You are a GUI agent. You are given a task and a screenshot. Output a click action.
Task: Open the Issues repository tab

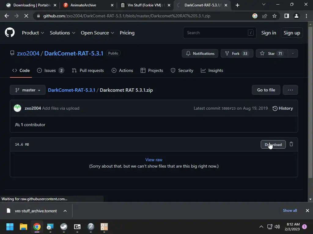[x=50, y=70]
